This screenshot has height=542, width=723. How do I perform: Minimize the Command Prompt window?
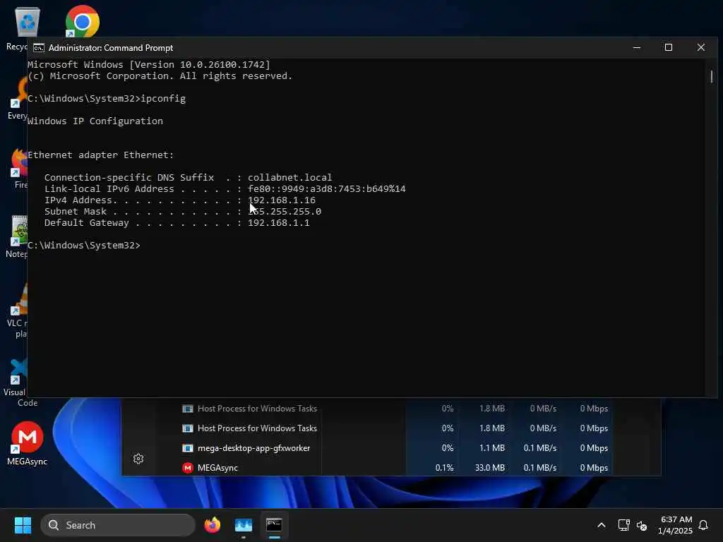point(637,47)
